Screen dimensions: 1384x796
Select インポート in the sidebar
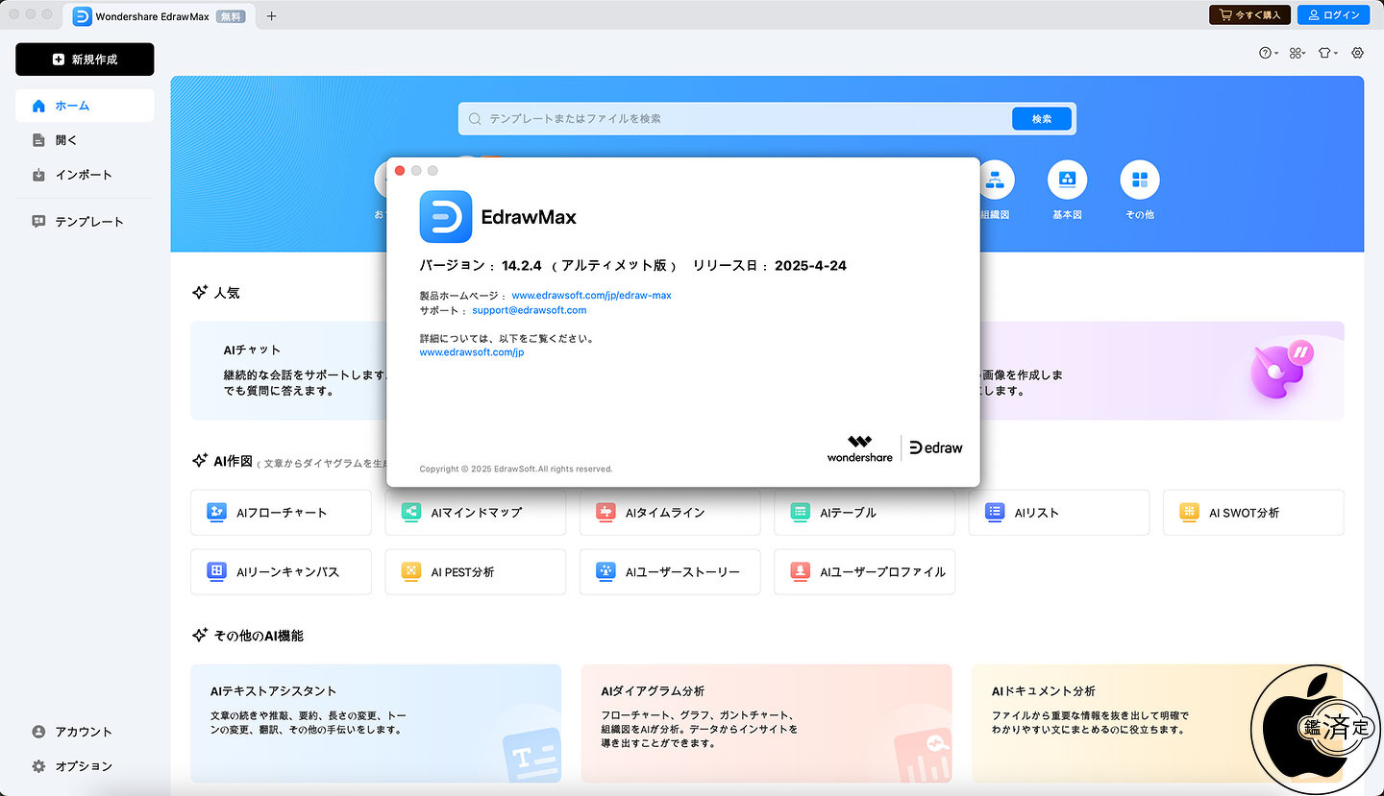point(85,175)
